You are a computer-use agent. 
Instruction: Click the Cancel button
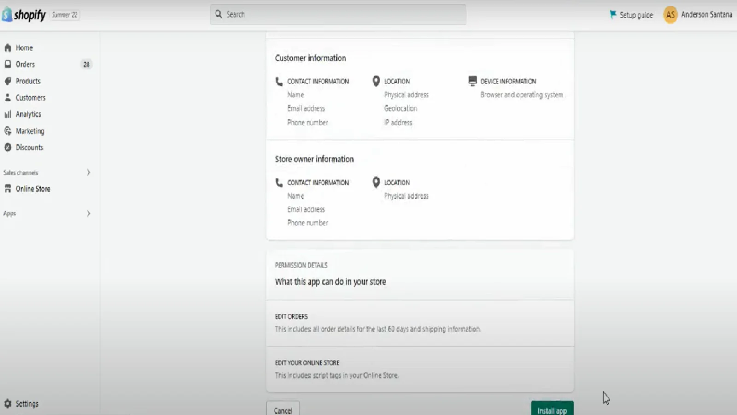click(283, 409)
